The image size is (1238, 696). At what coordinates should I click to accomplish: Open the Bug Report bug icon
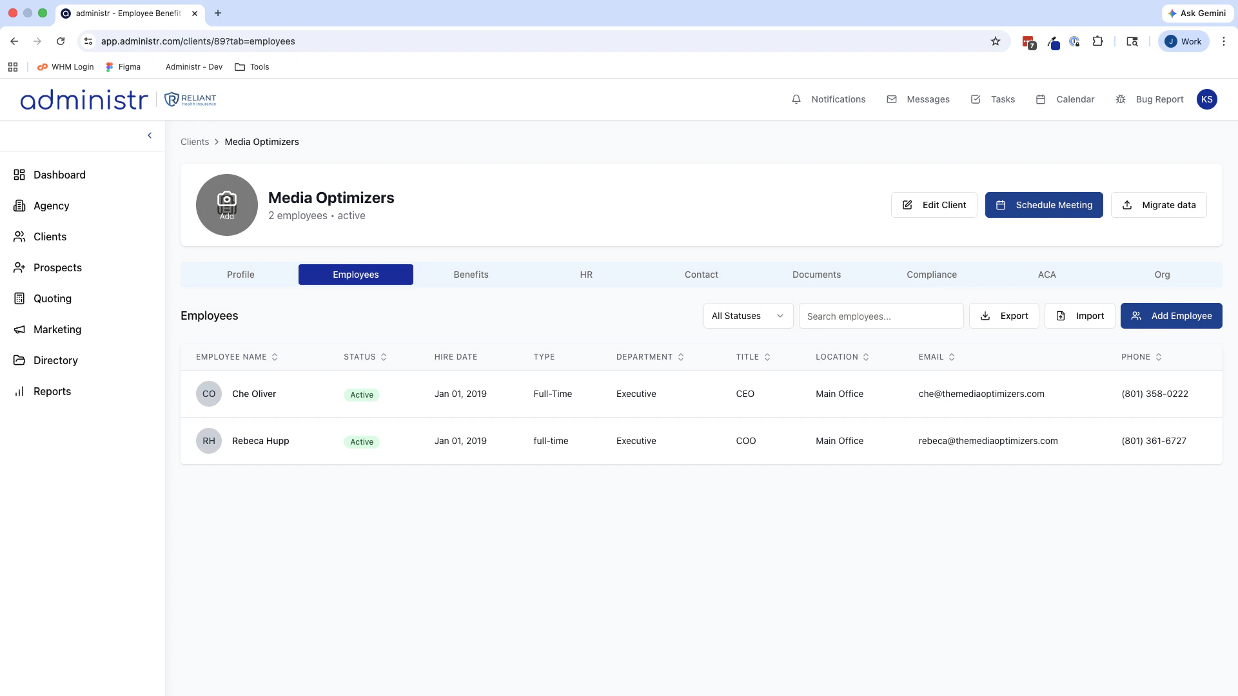[1121, 99]
